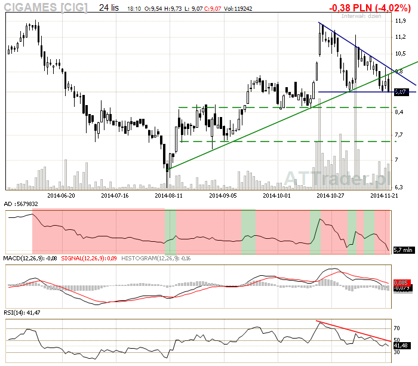Click the MACD(12,26,9): -0,08 label
The image size is (418, 366).
tap(30, 259)
